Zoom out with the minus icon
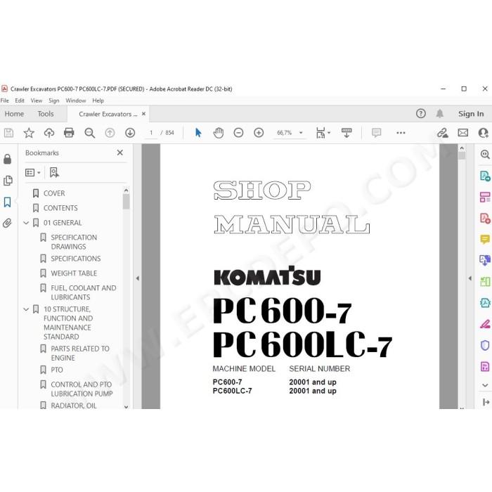The image size is (492, 492). click(x=238, y=133)
